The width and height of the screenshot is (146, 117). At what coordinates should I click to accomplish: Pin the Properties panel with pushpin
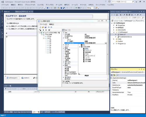coord(142,69)
